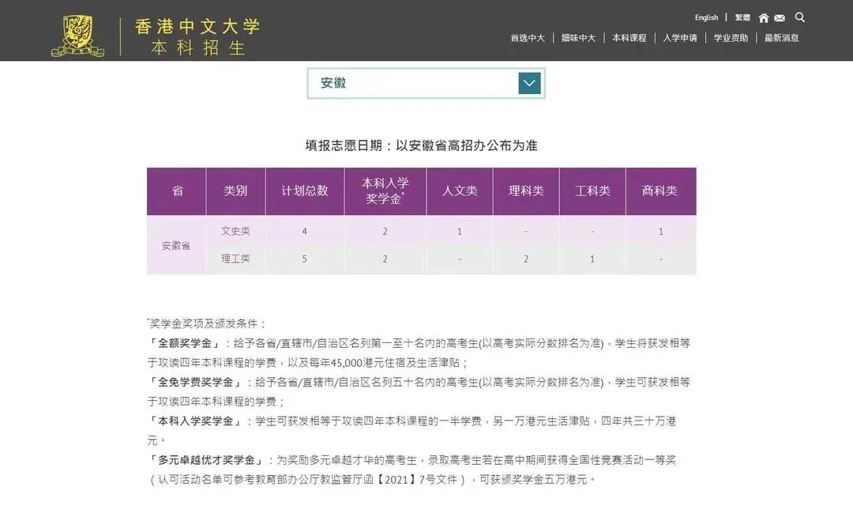The height and width of the screenshot is (517, 853).
Task: Click the 本科入学奖学金 table column header
Action: 385,191
